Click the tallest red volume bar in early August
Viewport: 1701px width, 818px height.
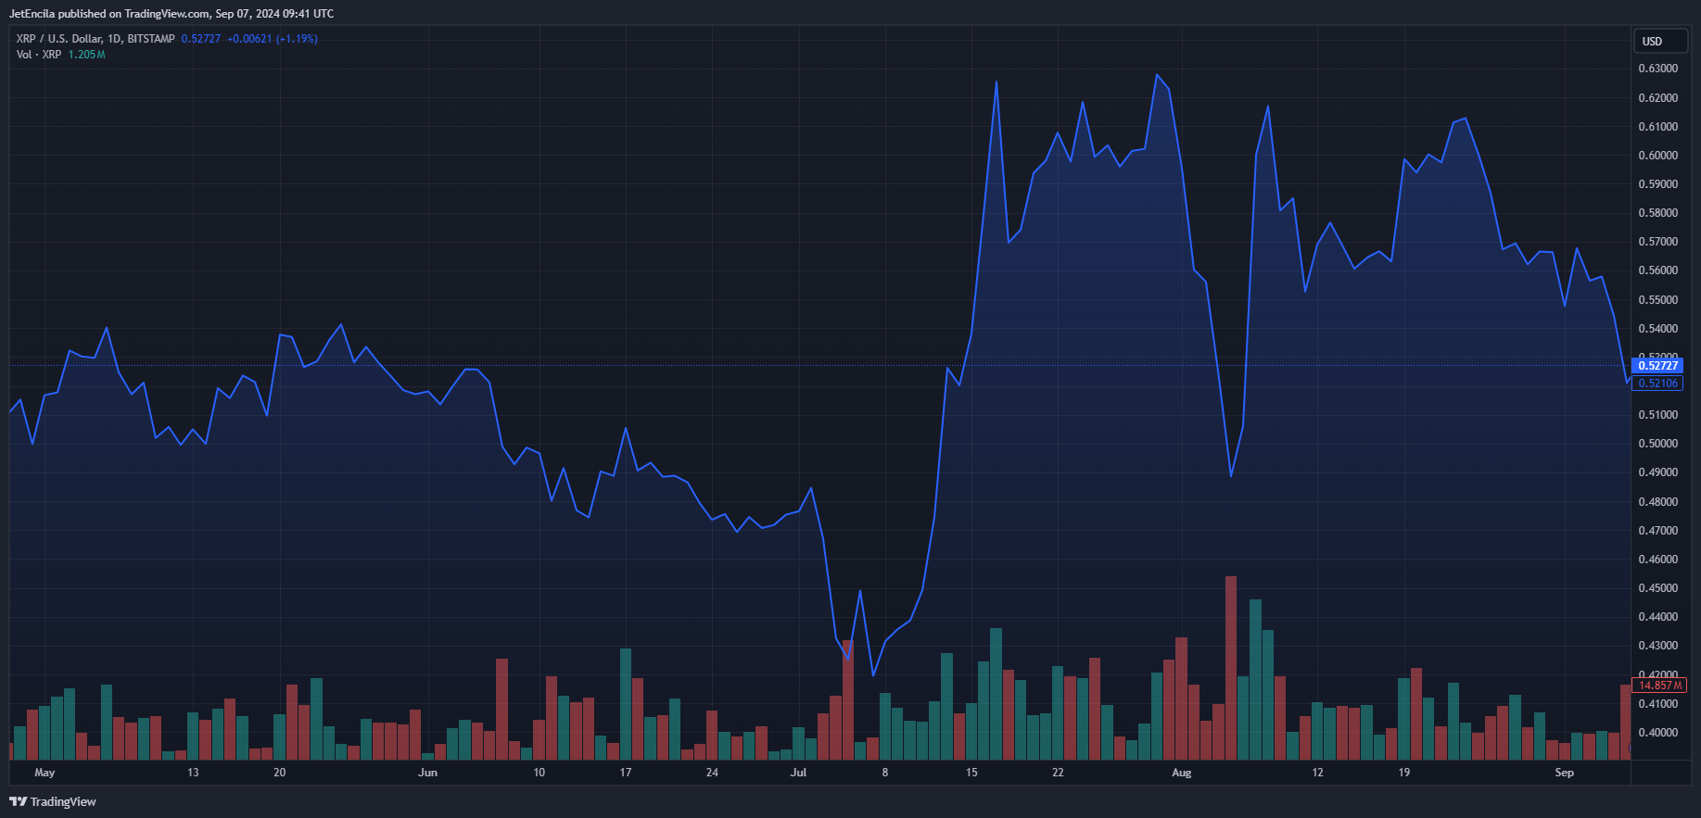1231,668
